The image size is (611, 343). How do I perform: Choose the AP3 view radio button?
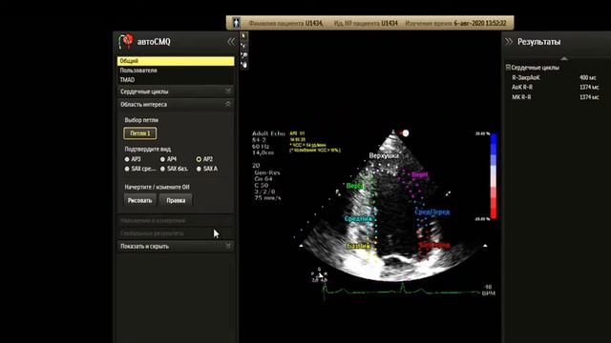point(127,159)
